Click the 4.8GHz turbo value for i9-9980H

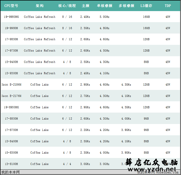pos(104,28)
